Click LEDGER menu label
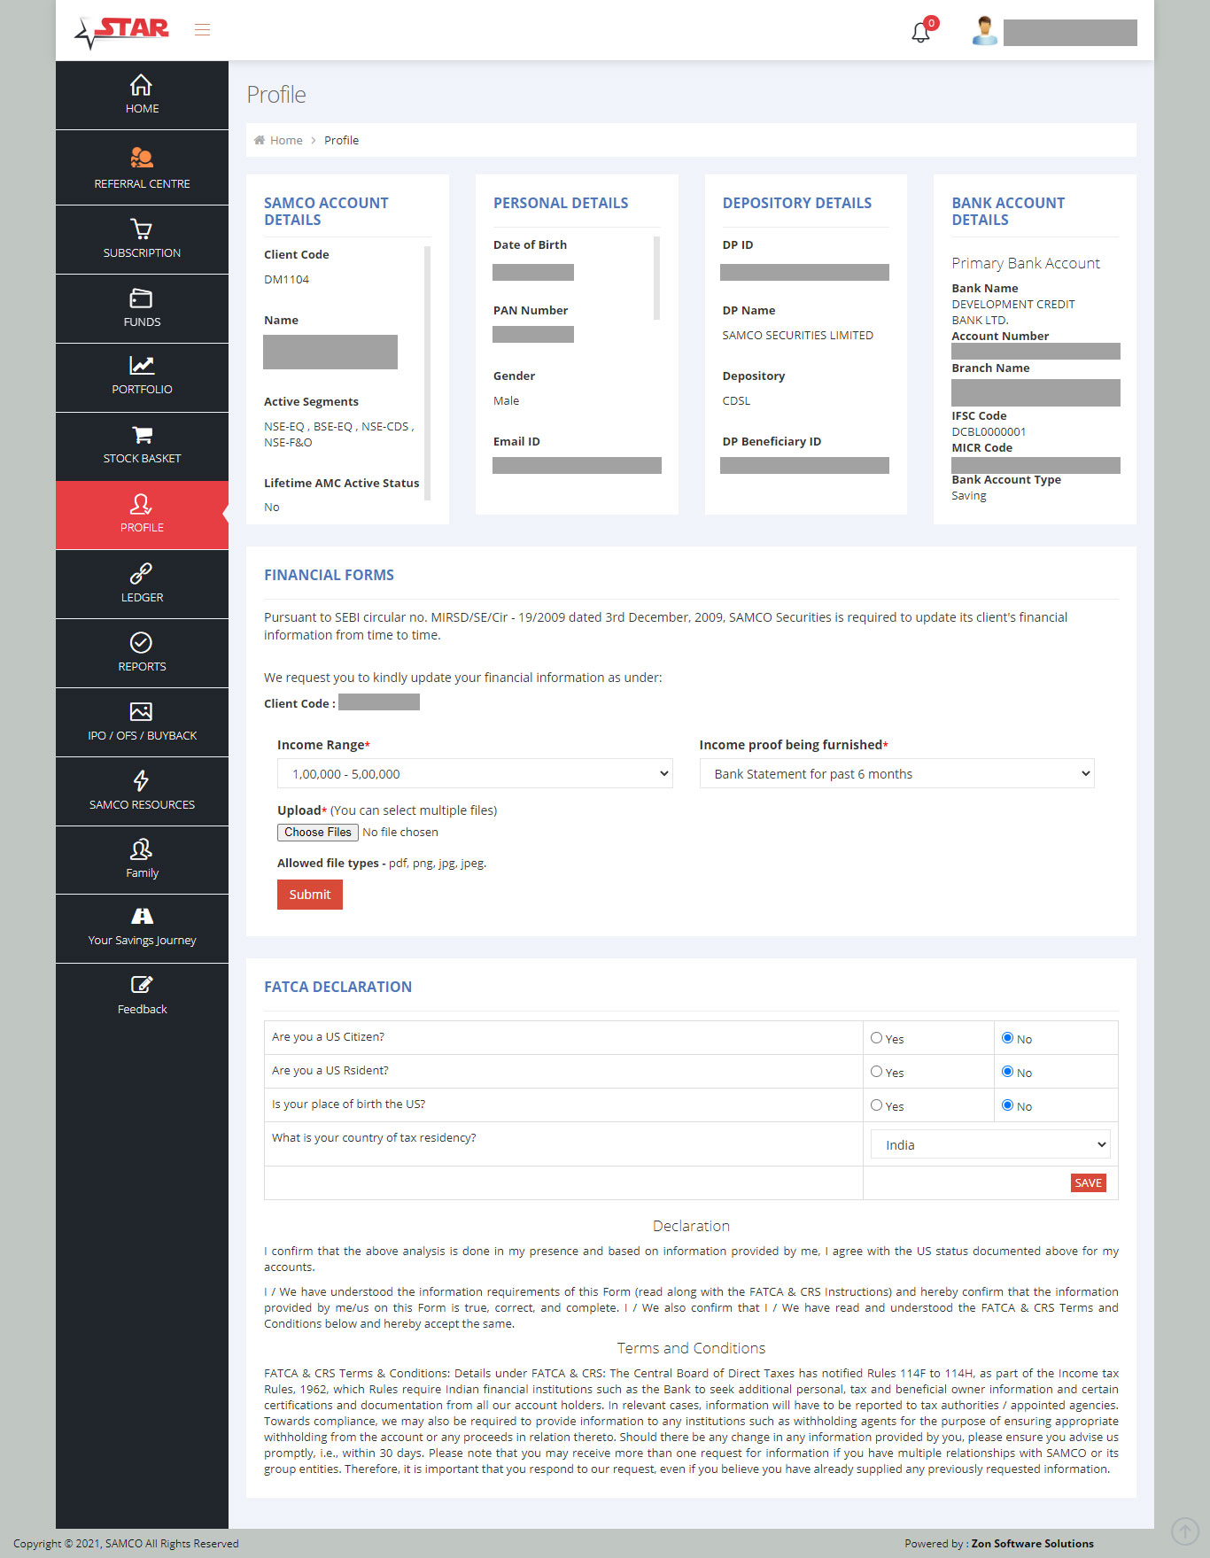This screenshot has height=1558, width=1210. tap(142, 598)
